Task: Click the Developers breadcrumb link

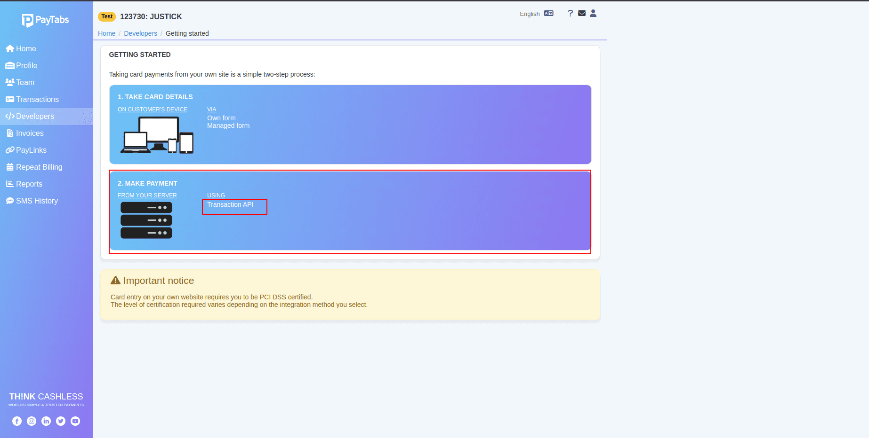Action: (140, 33)
